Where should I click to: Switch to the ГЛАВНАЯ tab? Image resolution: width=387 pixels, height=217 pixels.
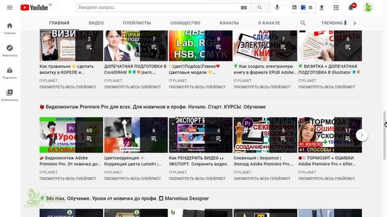[x=59, y=23]
